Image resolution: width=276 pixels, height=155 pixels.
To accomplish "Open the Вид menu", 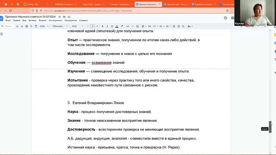I will 24,21.
